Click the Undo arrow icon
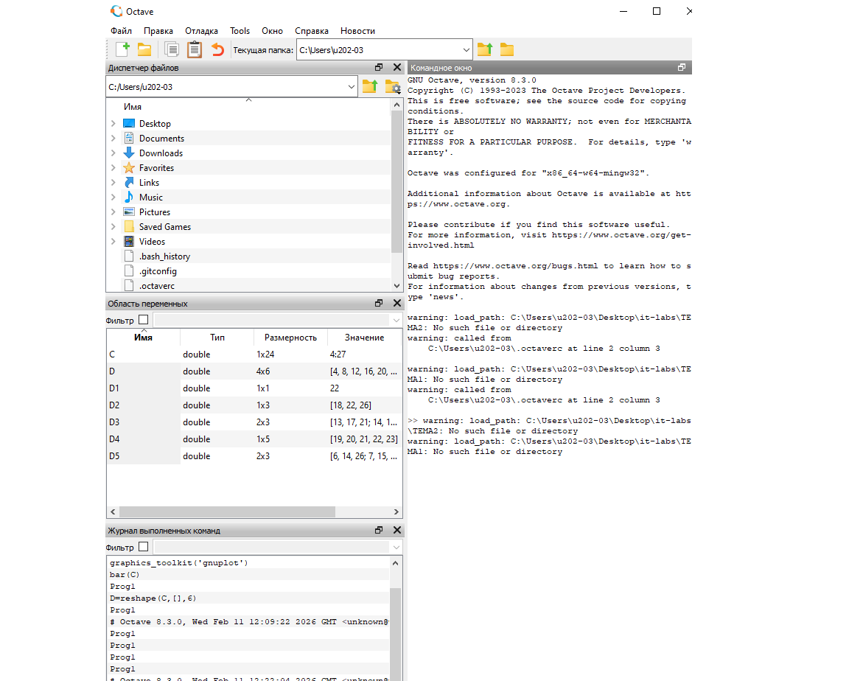The image size is (849, 681). 217,49
